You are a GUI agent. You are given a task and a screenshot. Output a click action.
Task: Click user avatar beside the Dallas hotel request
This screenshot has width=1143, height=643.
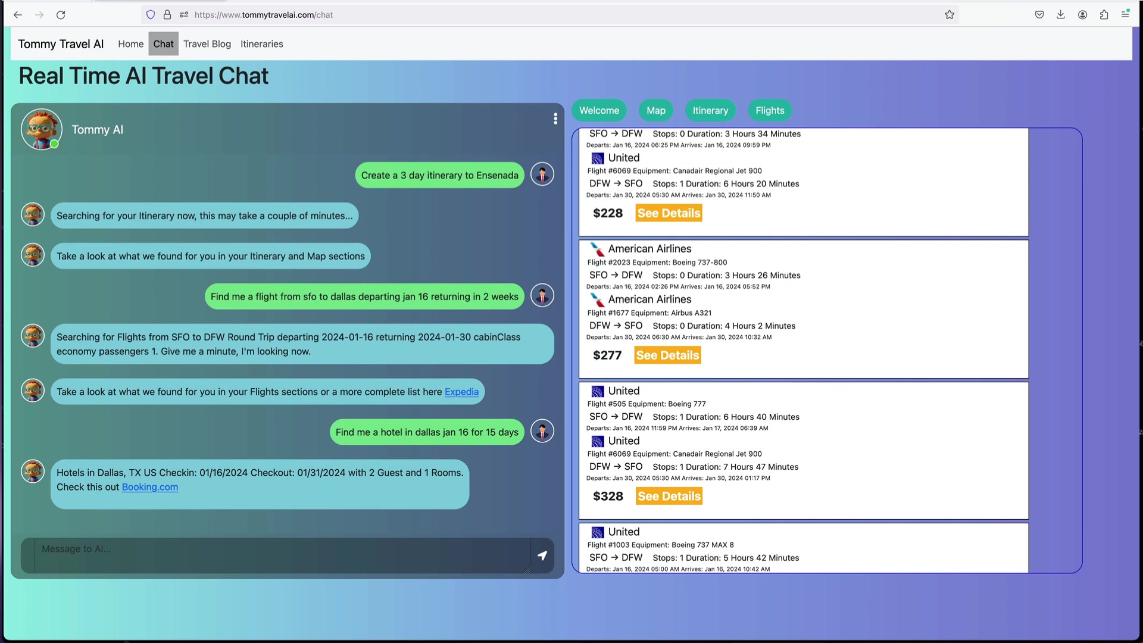coord(542,431)
